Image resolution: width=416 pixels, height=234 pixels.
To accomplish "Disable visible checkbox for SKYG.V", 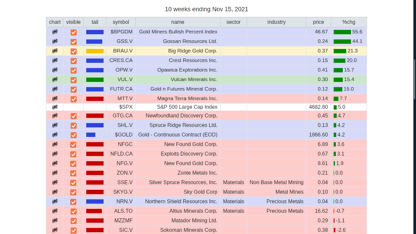I will click(74, 192).
